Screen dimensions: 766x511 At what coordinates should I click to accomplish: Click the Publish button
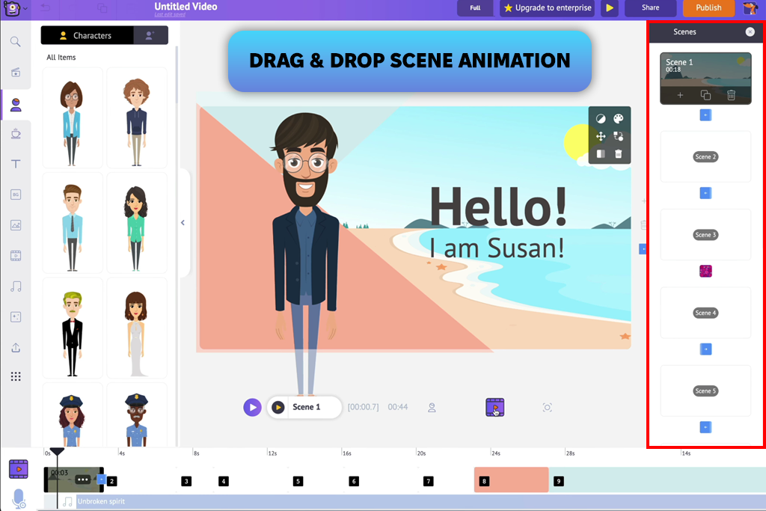[708, 7]
